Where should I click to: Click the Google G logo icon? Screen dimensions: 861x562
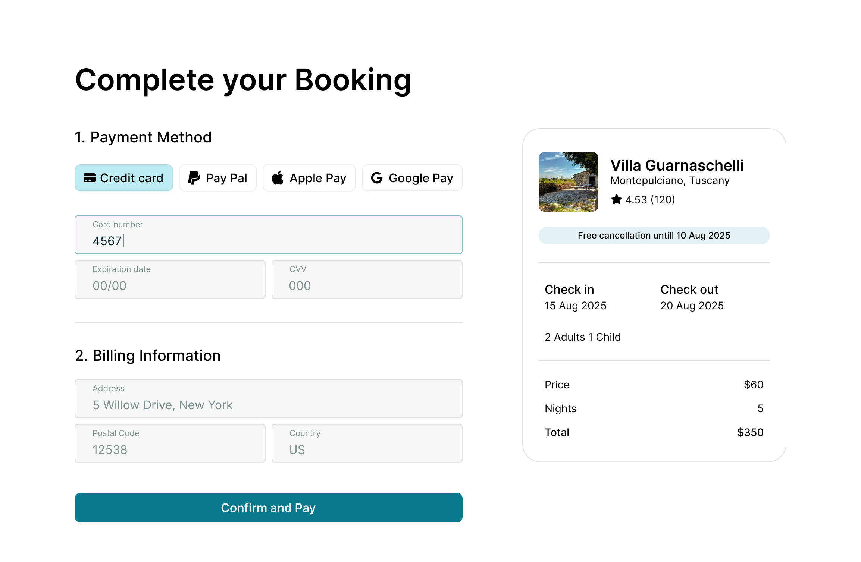[377, 178]
